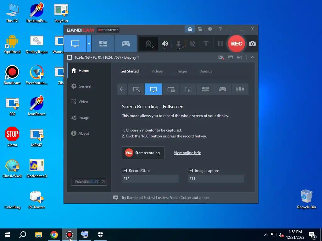Open About section in sidebar

pyautogui.click(x=89, y=133)
